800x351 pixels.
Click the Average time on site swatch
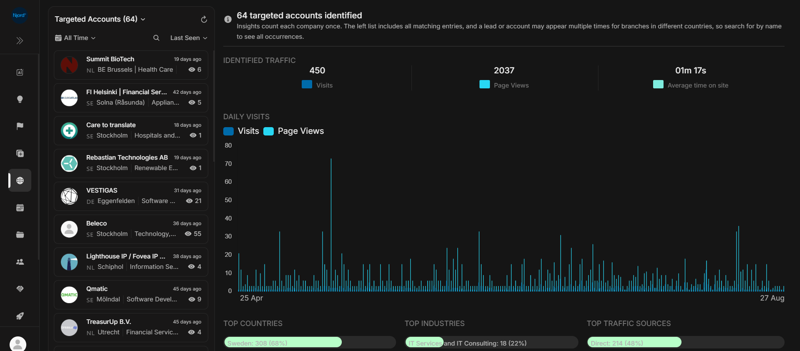pyautogui.click(x=658, y=85)
